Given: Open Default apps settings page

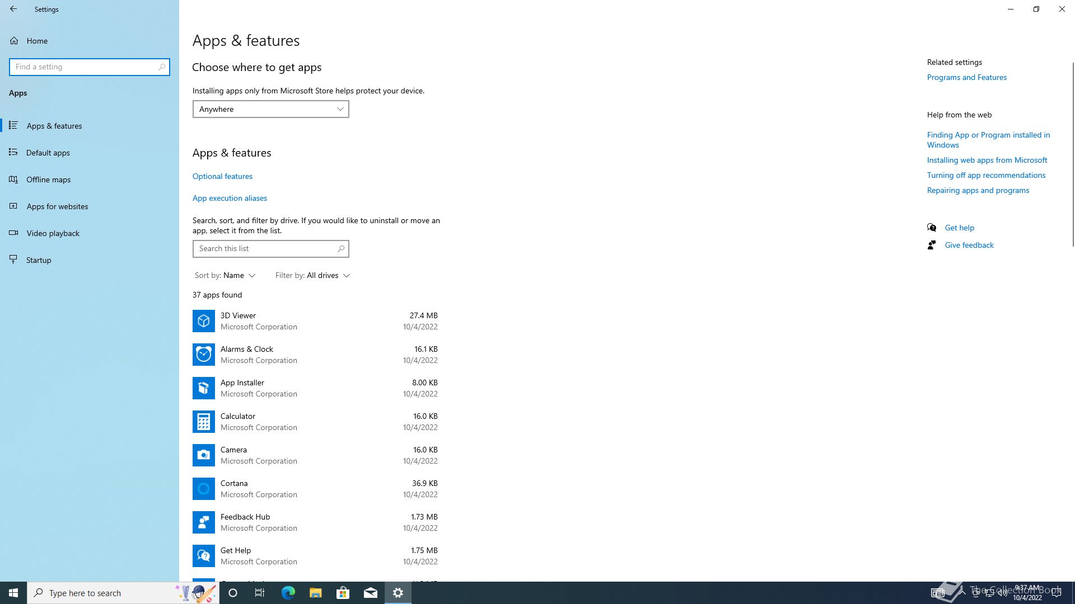Looking at the screenshot, I should pyautogui.click(x=90, y=153).
